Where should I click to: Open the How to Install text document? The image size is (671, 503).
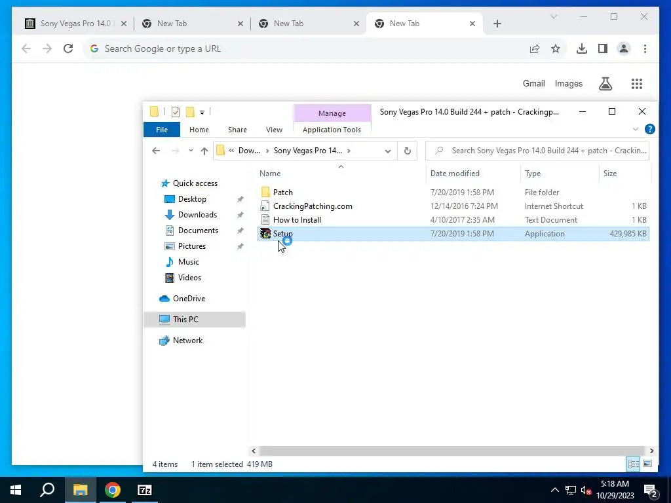coord(297,220)
